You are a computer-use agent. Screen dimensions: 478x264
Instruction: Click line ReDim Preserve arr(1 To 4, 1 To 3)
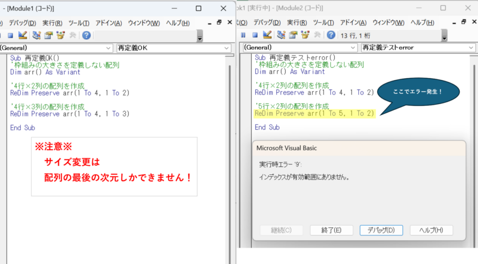[x=70, y=114]
